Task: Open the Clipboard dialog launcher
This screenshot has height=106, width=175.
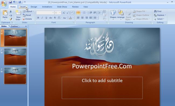Action: (x=12, y=22)
